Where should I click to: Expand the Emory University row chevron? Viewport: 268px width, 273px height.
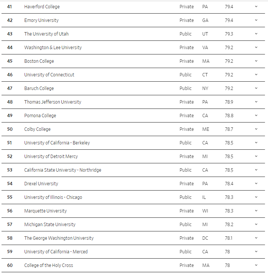[256, 20]
